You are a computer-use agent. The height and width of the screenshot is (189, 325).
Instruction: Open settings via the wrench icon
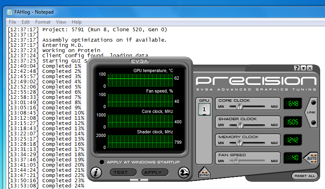tap(183, 173)
